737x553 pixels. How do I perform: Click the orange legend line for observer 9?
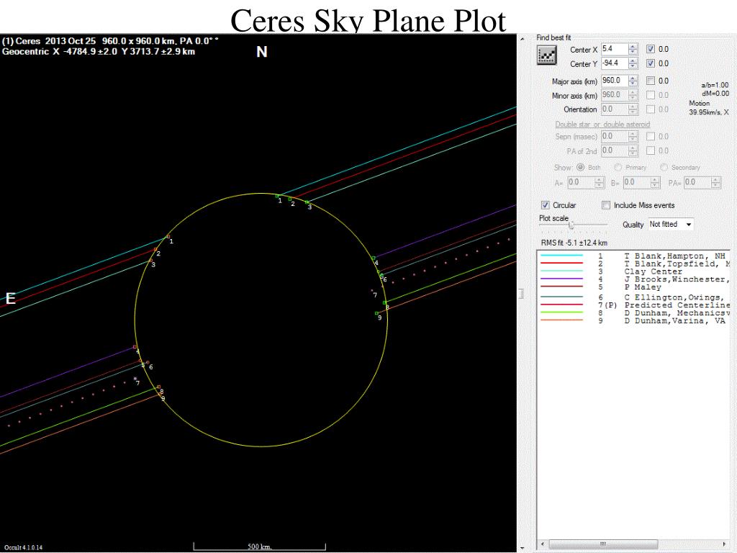561,320
